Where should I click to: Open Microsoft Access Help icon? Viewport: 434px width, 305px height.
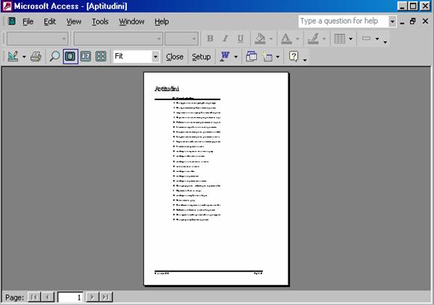294,57
